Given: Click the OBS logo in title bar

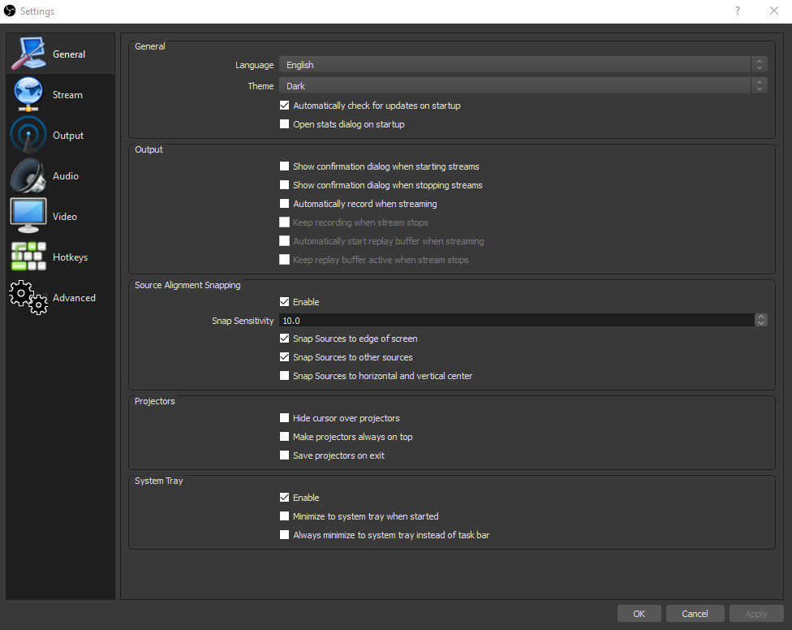Looking at the screenshot, I should pos(10,11).
